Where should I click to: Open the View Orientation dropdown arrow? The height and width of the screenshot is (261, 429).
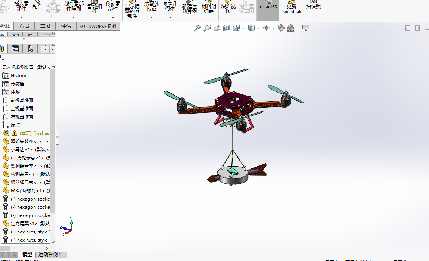click(243, 28)
